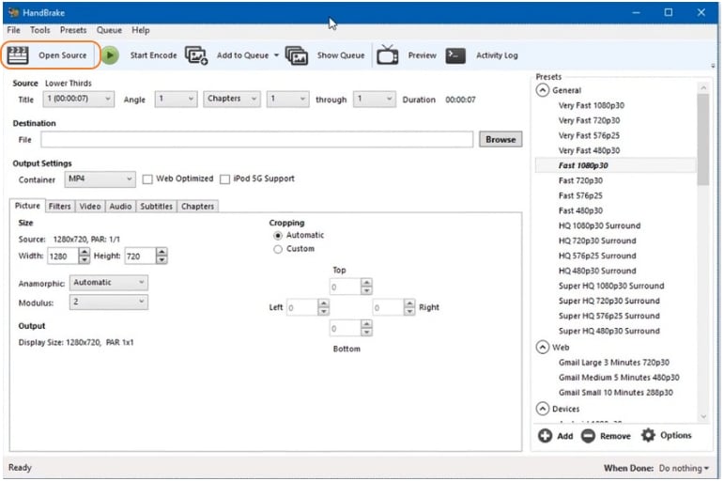The width and height of the screenshot is (724, 481).
Task: Collapse the Web presets group
Action: pos(543,347)
